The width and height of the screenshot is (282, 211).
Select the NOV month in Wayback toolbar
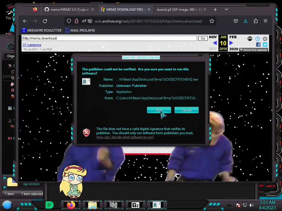pos(213,37)
